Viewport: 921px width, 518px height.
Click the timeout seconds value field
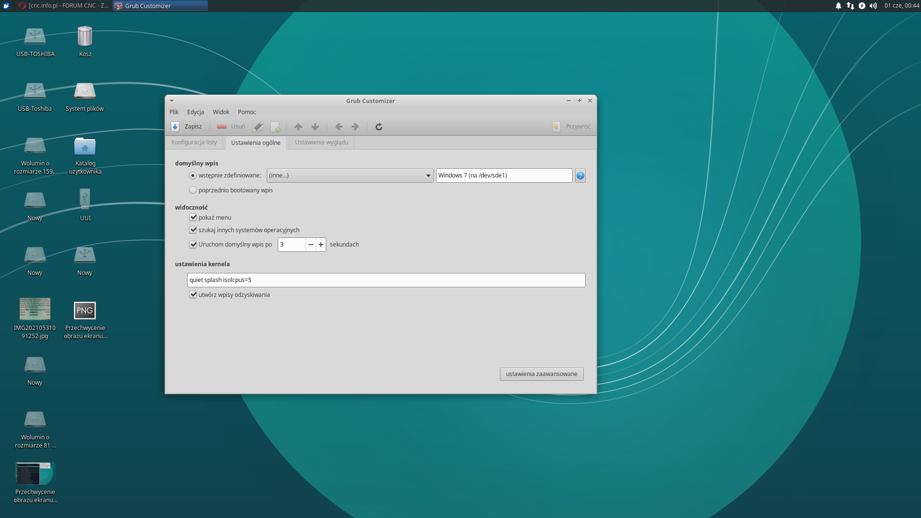coord(292,245)
